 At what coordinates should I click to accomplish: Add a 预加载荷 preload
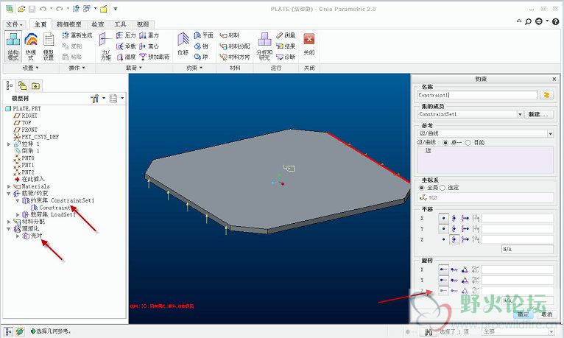tap(155, 57)
